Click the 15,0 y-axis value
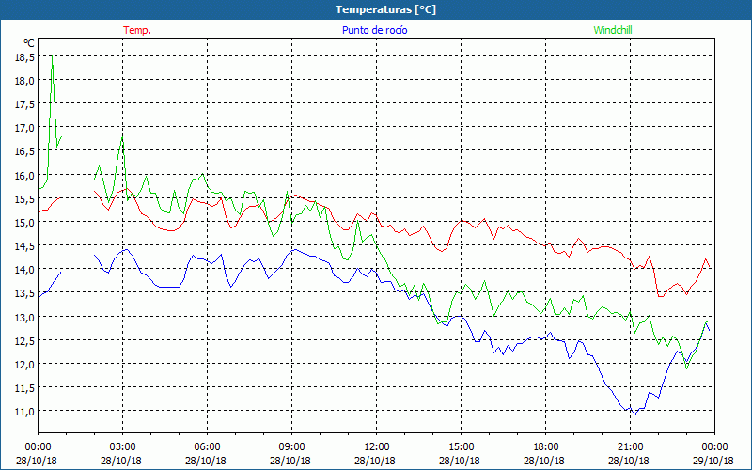Image resolution: width=752 pixels, height=470 pixels. coord(25,223)
